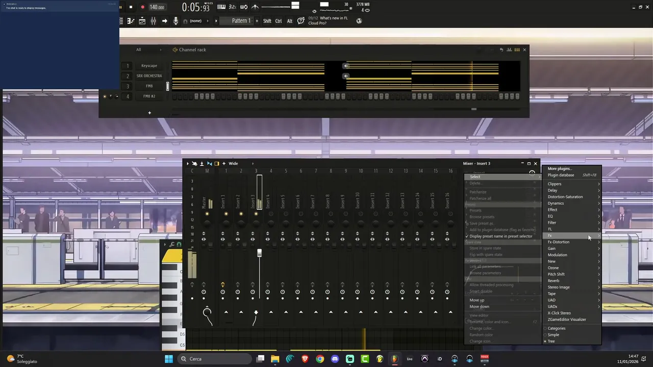Click the channel rack horizontal scrollbar
Image resolution: width=653 pixels, height=367 pixels.
click(x=474, y=109)
